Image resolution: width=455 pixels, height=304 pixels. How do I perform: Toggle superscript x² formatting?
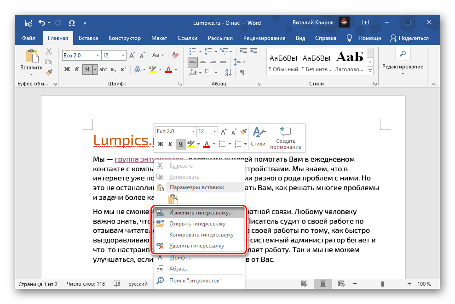[123, 69]
